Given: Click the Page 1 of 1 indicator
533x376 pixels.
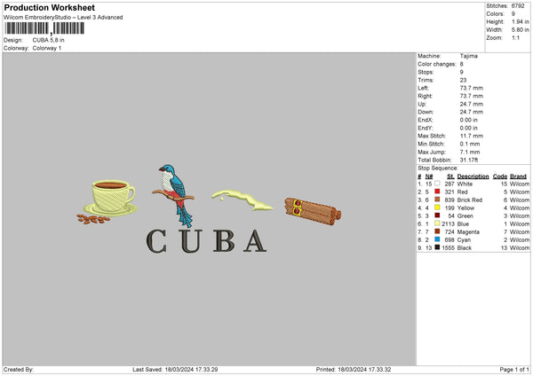Looking at the screenshot, I should coord(514,370).
